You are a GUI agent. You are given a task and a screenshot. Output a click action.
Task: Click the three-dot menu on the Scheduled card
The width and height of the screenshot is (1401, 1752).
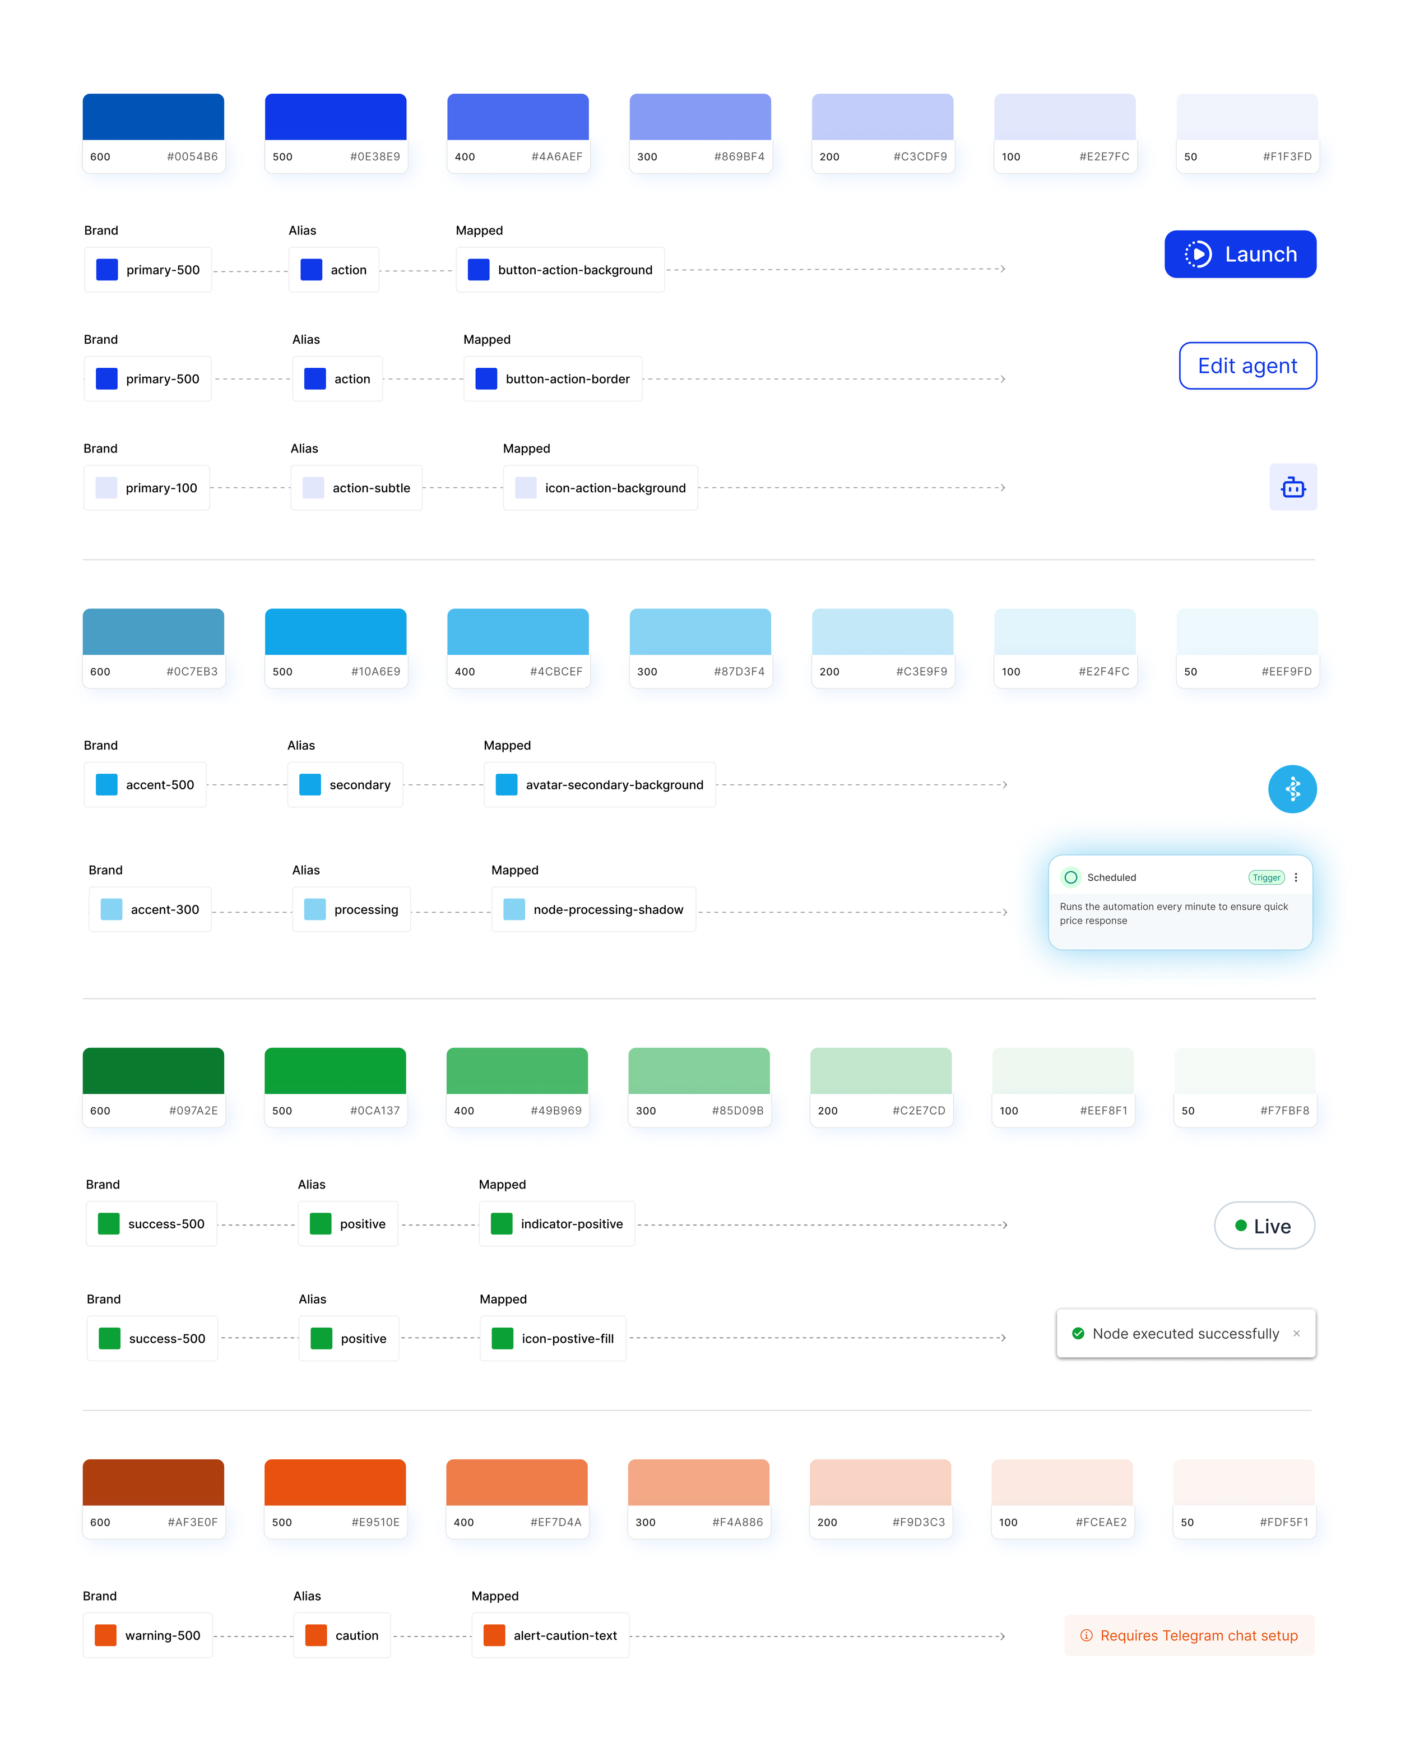tap(1296, 877)
